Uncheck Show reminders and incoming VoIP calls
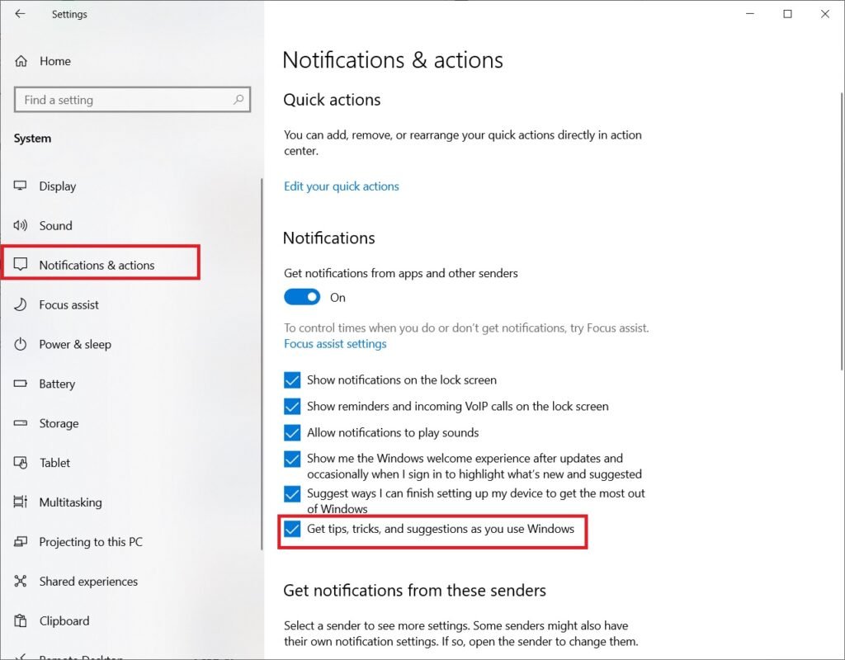The width and height of the screenshot is (845, 660). (292, 406)
